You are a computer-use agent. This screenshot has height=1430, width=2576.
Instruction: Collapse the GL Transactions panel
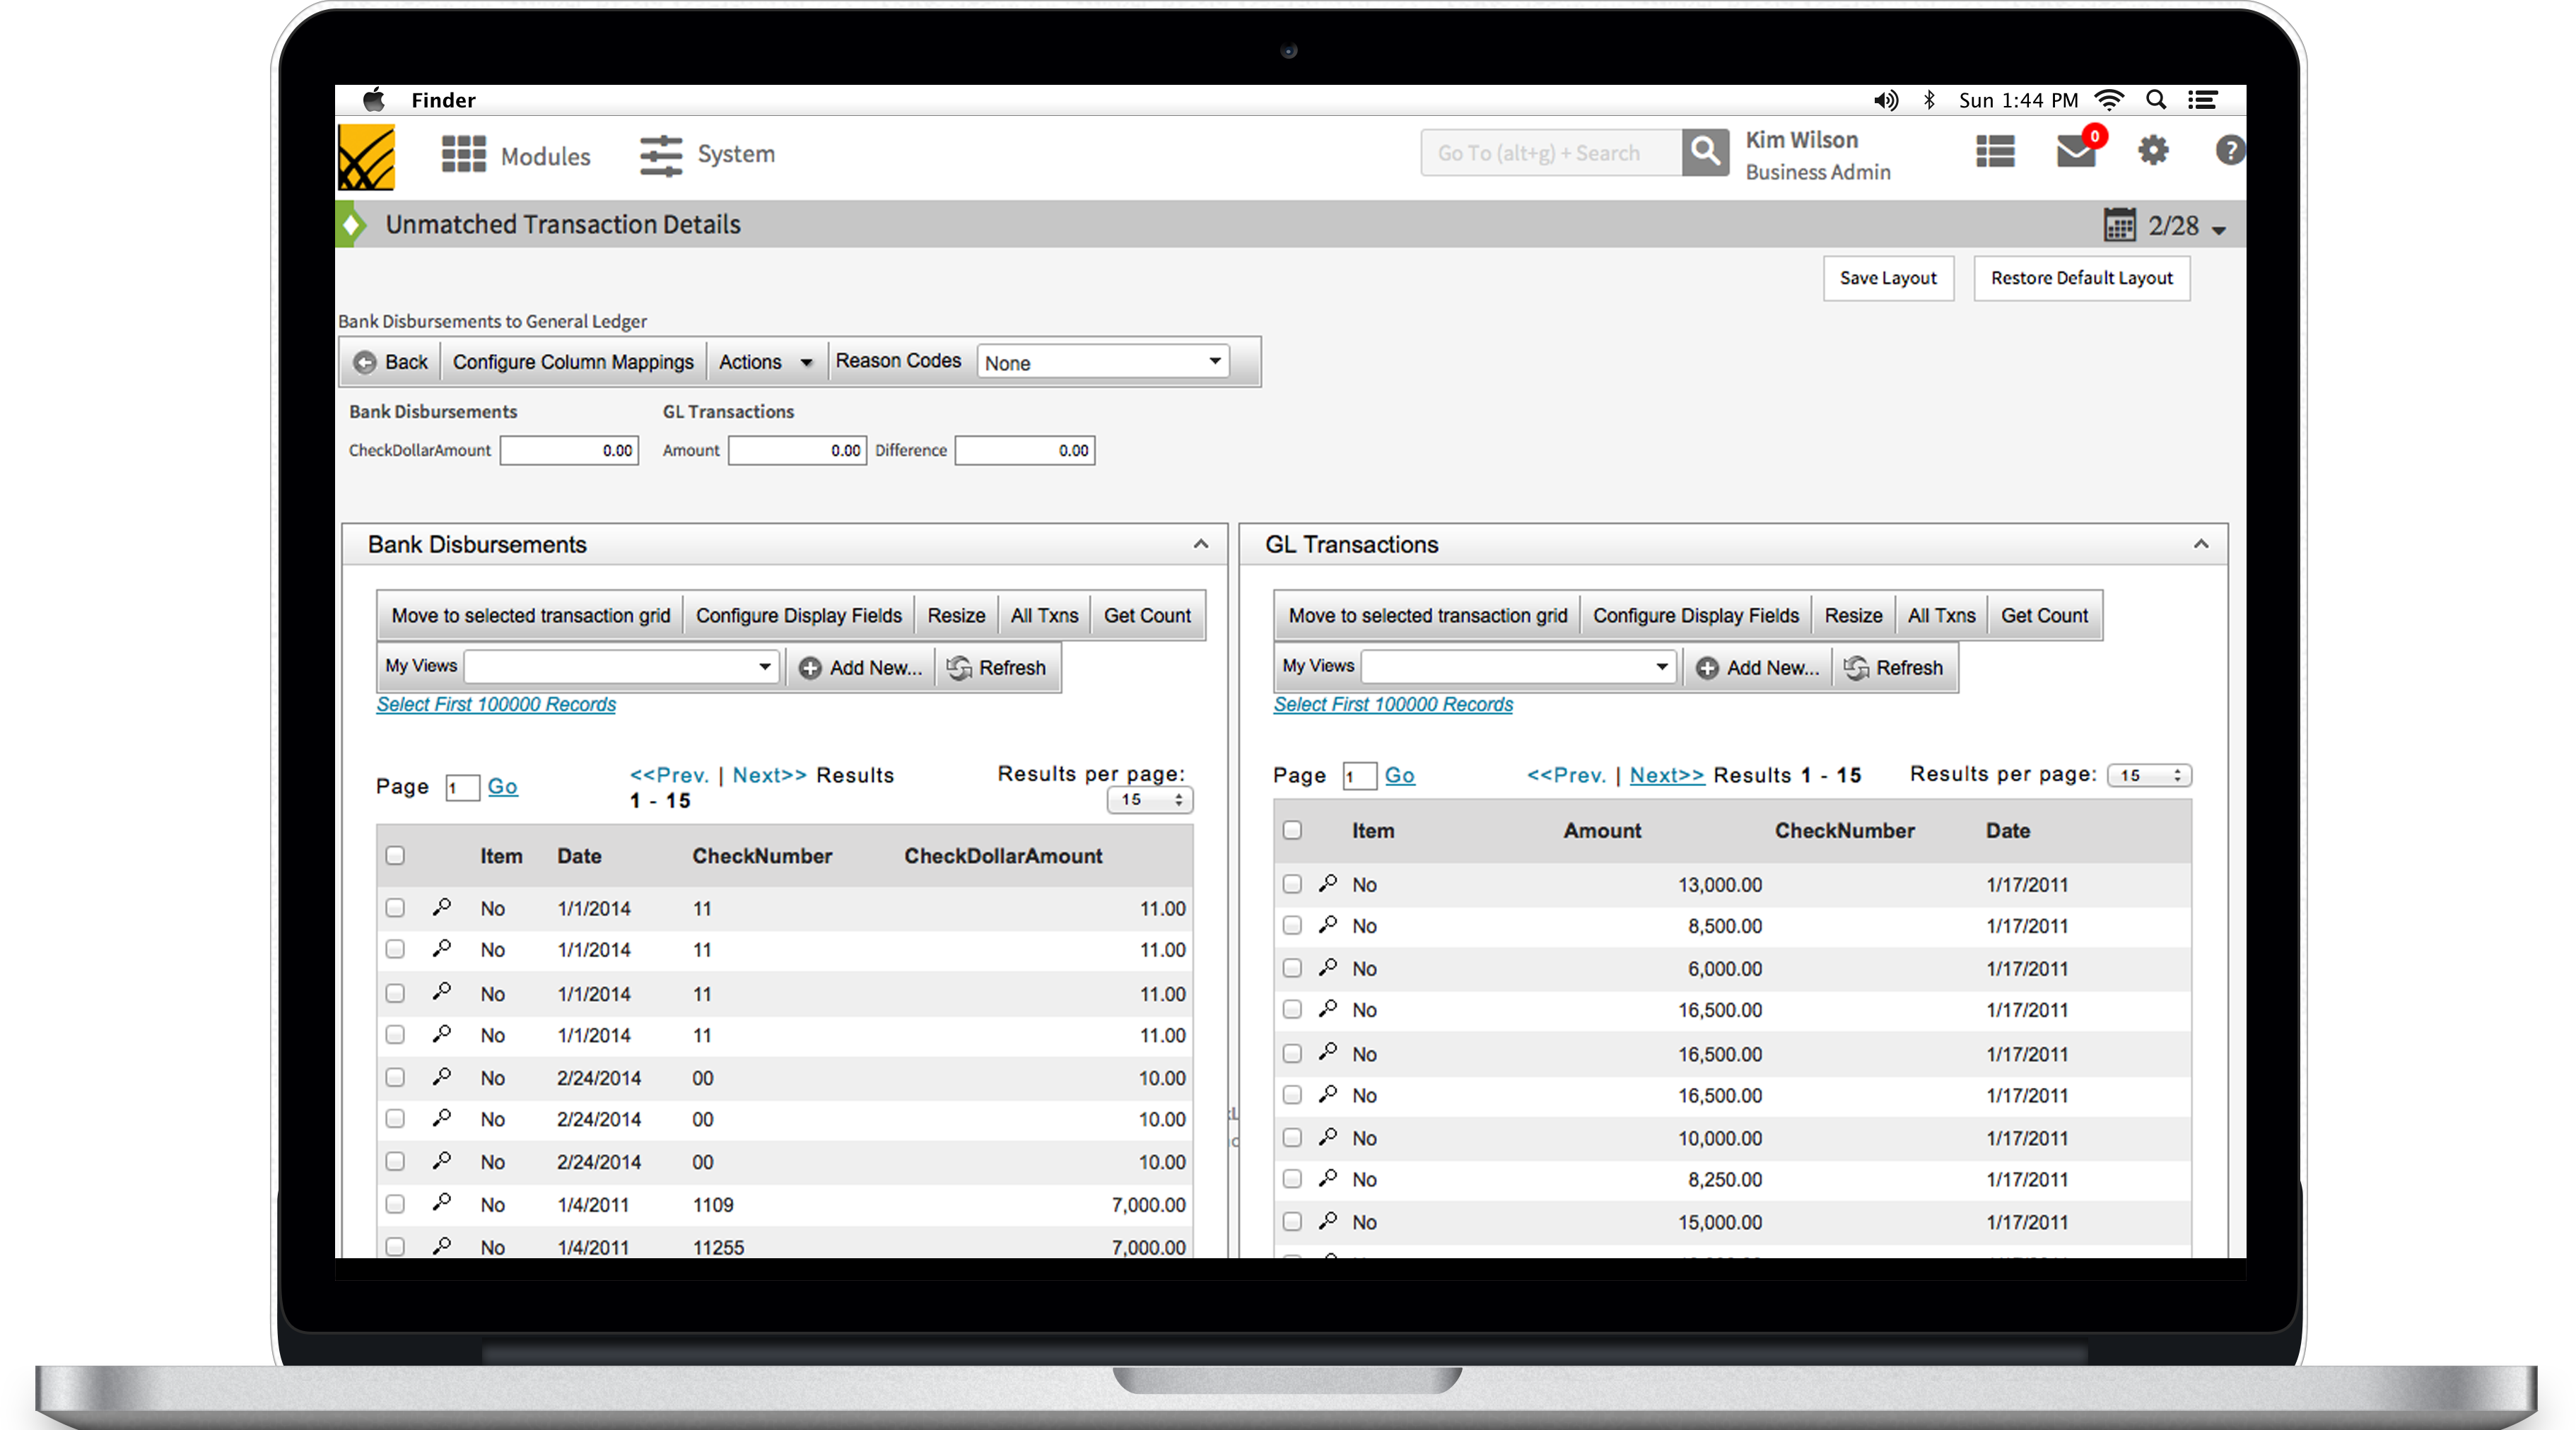(2201, 544)
